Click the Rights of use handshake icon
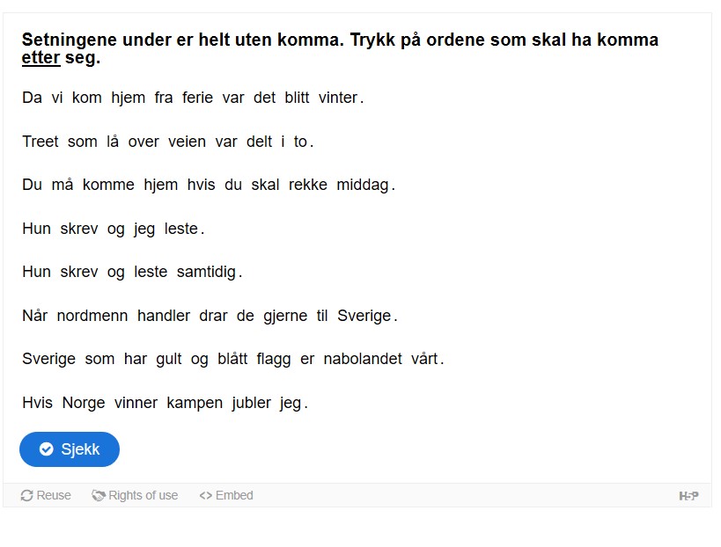This screenshot has height=547, width=721. [x=99, y=496]
